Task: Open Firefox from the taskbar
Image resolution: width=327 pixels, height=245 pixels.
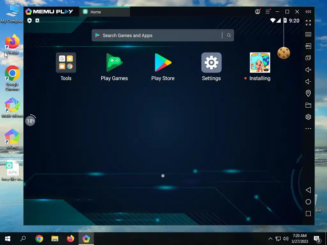Action: [71, 239]
